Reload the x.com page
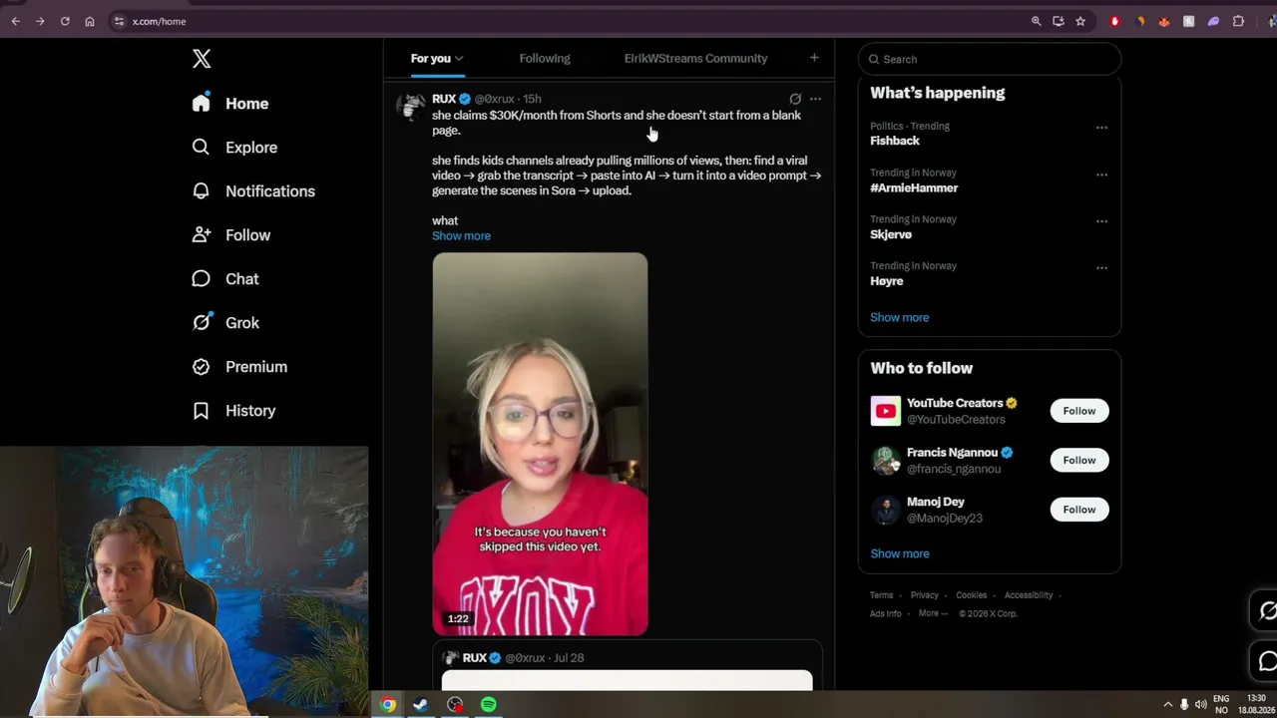Image resolution: width=1277 pixels, height=718 pixels. [x=65, y=21]
